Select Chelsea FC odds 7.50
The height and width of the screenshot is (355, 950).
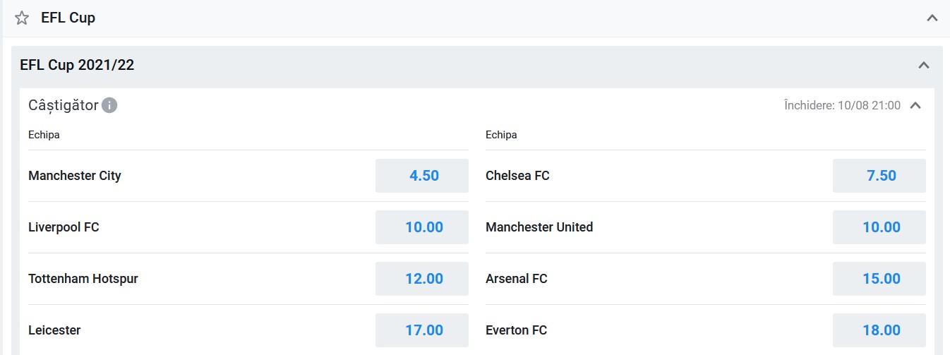coord(879,176)
